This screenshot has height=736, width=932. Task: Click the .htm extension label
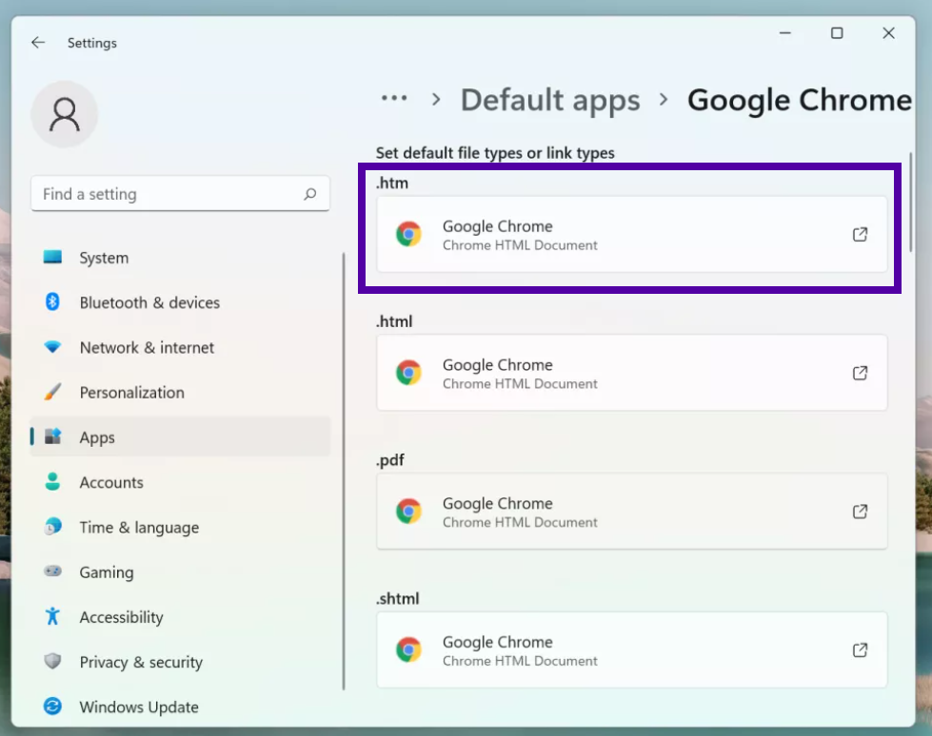tap(392, 183)
